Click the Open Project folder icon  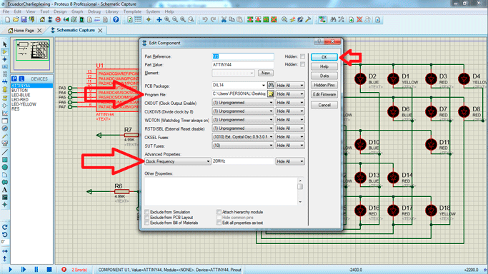(x=16, y=19)
